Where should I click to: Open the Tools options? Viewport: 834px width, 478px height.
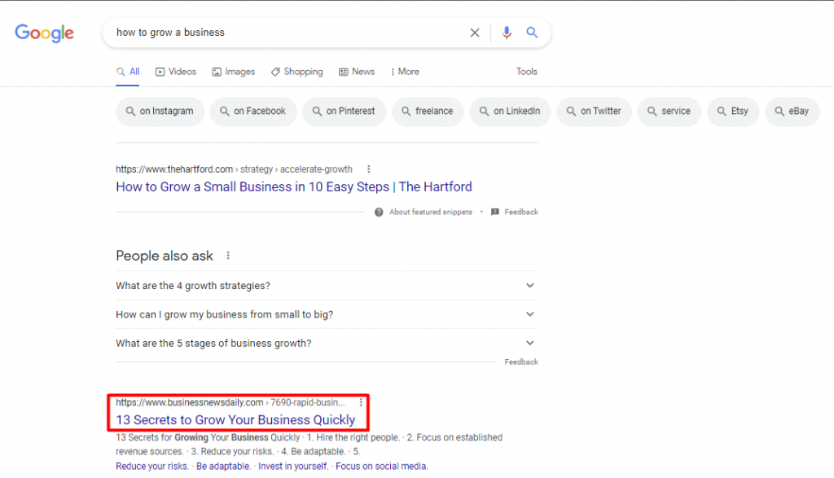[x=526, y=72]
